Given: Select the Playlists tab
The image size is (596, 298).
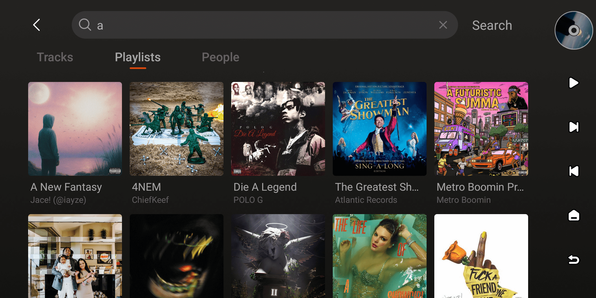Looking at the screenshot, I should coord(138,57).
